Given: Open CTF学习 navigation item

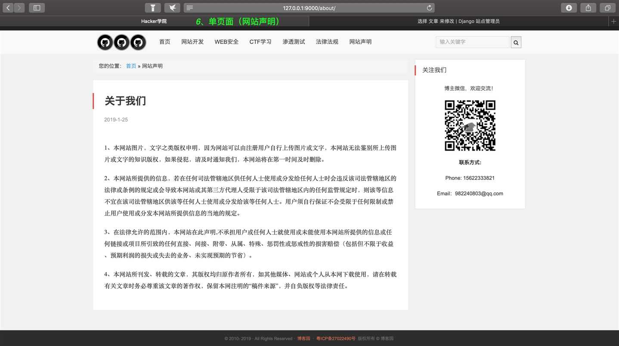Looking at the screenshot, I should point(260,42).
